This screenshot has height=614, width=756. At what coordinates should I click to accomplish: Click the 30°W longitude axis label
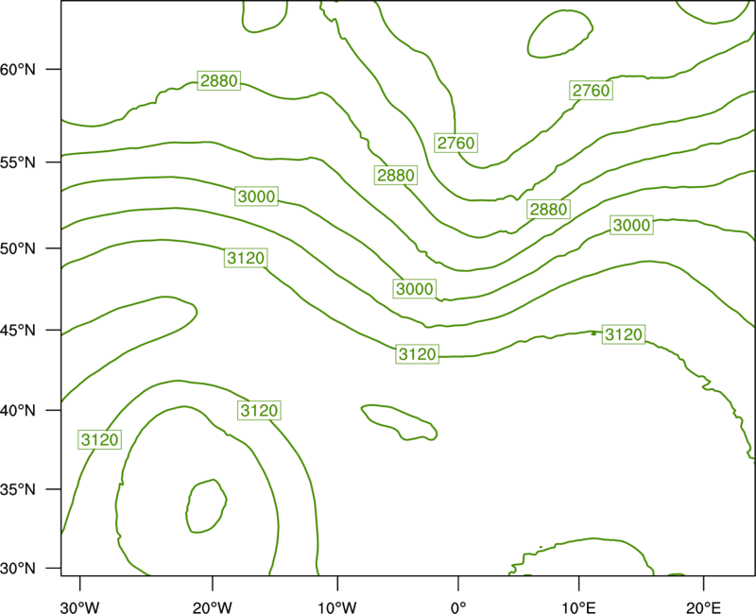[x=80, y=607]
